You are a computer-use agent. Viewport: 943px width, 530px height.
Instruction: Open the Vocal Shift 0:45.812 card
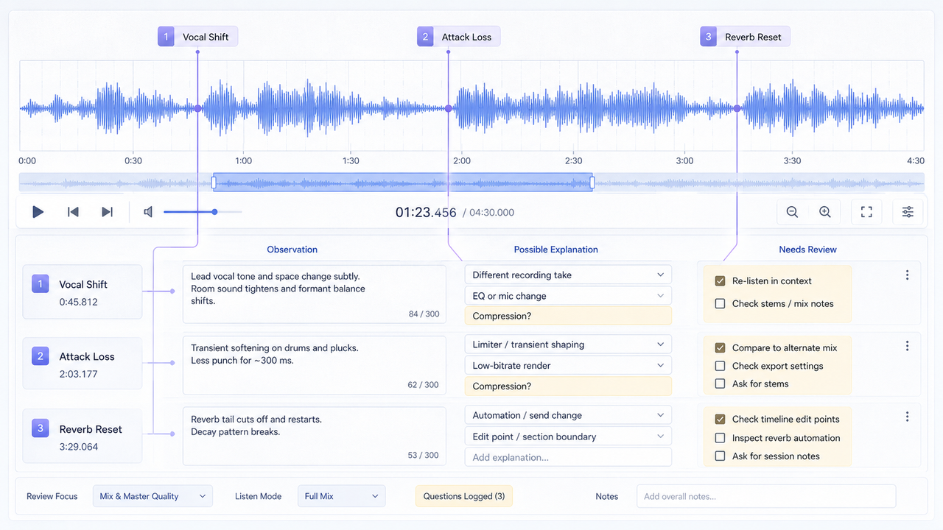83,292
